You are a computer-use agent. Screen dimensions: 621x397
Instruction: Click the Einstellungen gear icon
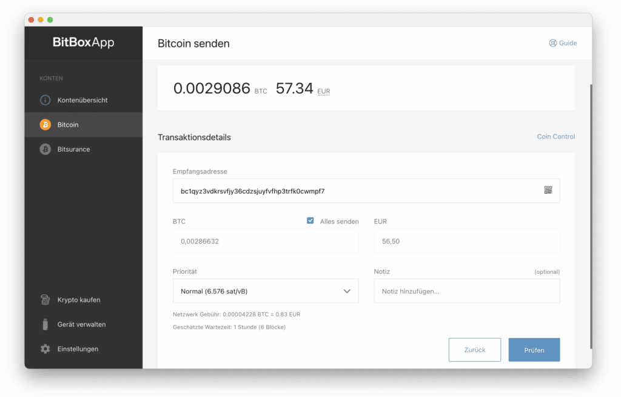(45, 349)
